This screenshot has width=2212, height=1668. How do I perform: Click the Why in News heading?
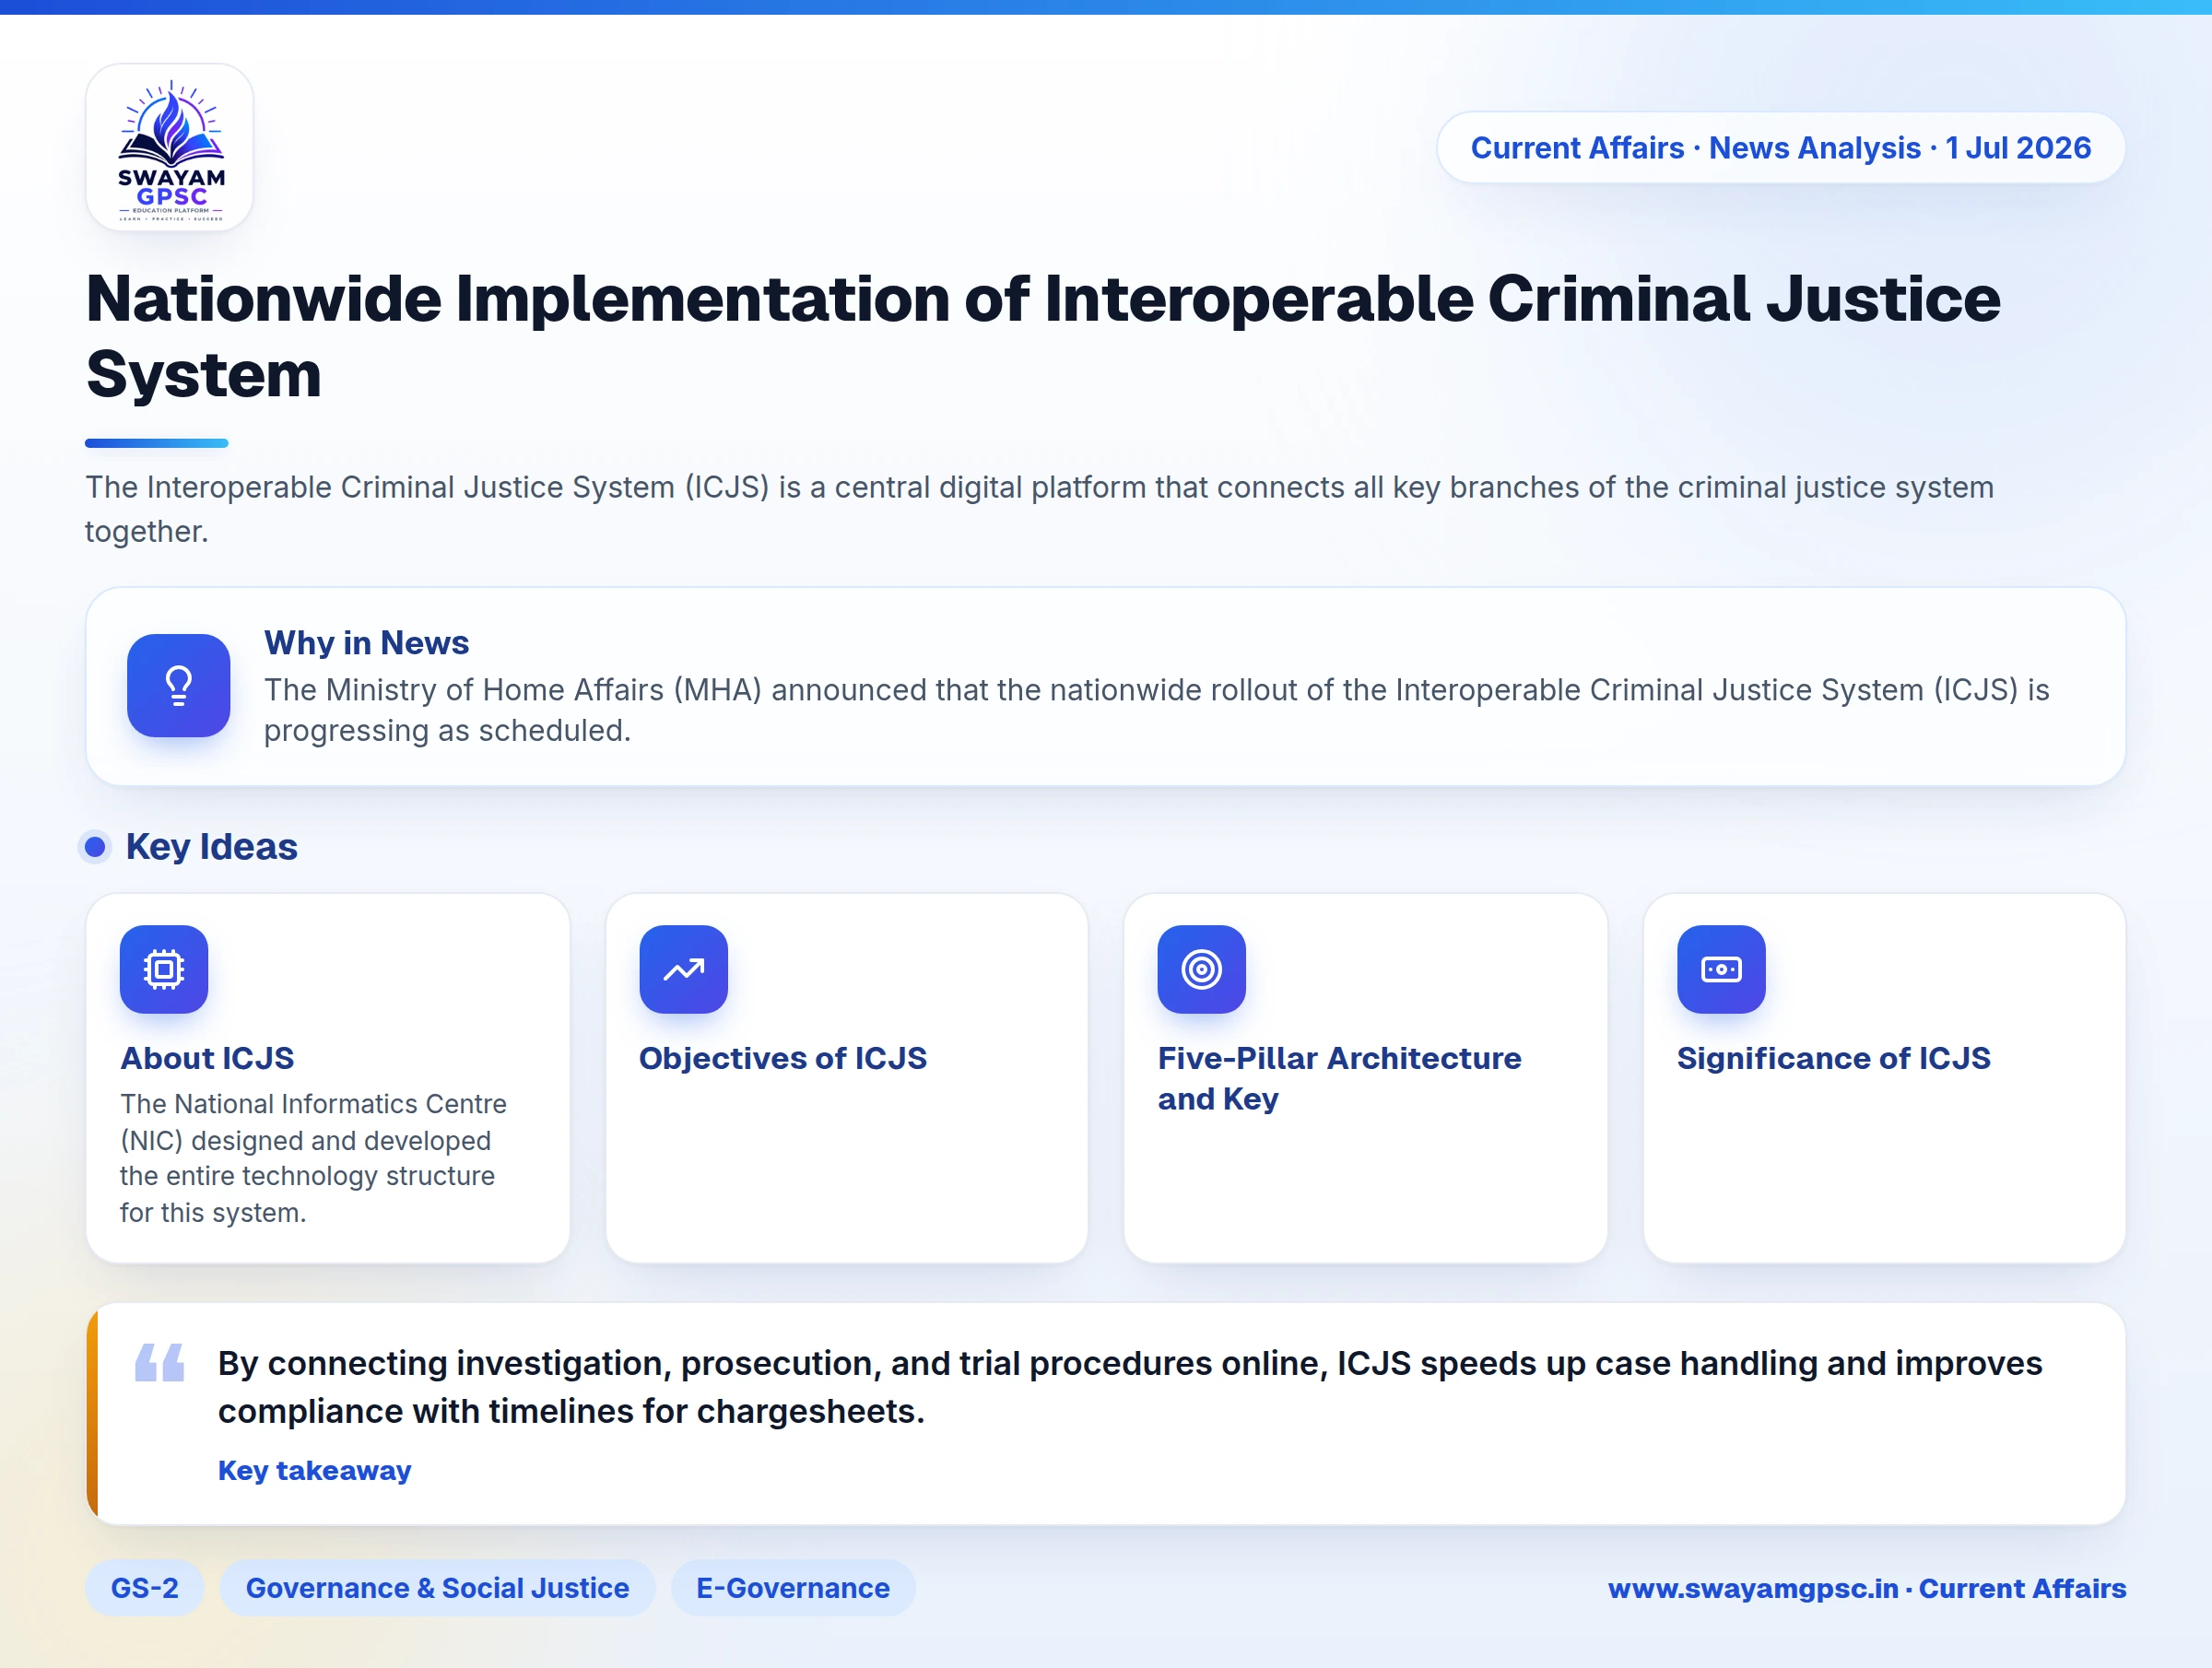pos(367,642)
